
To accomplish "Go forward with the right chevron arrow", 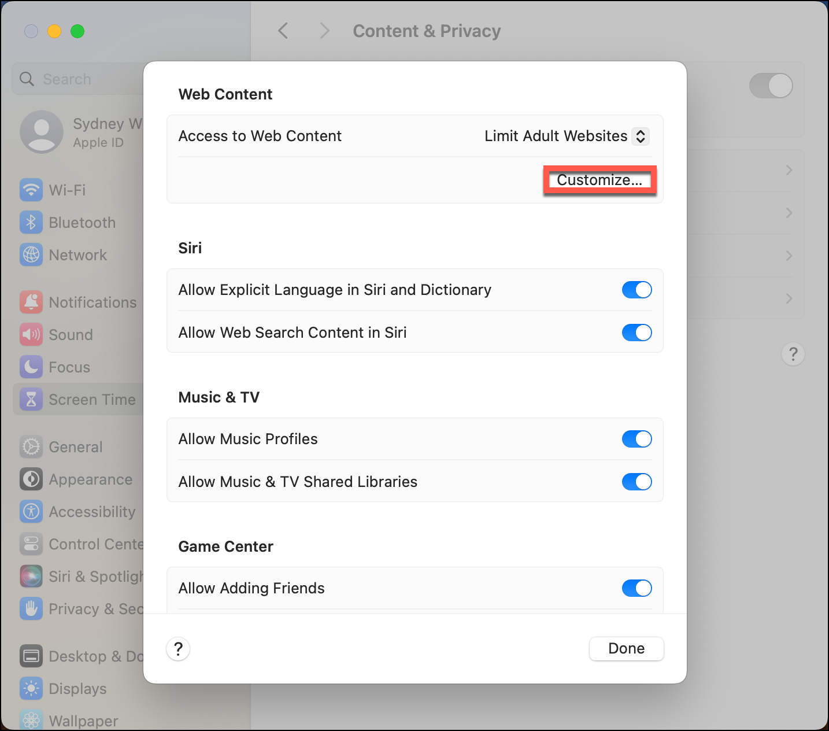I will (325, 31).
